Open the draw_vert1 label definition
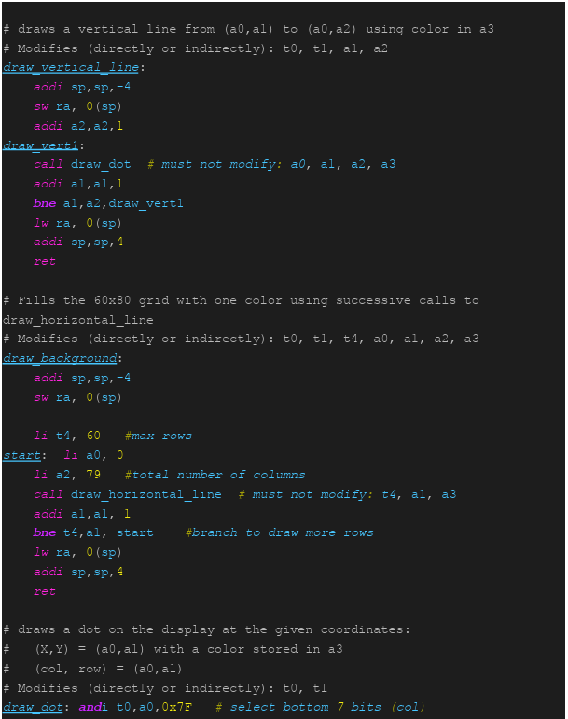 (41, 145)
